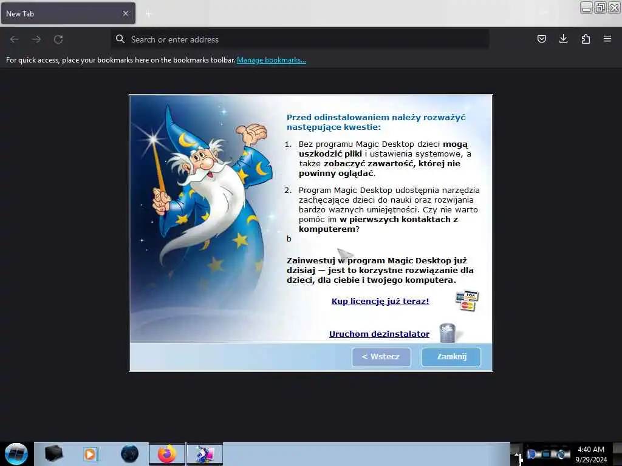
Task: Click the browser Back arrow
Action: point(15,39)
